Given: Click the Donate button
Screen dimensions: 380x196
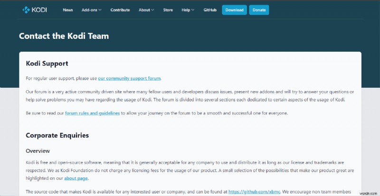Looking at the screenshot, I should pyautogui.click(x=259, y=10).
